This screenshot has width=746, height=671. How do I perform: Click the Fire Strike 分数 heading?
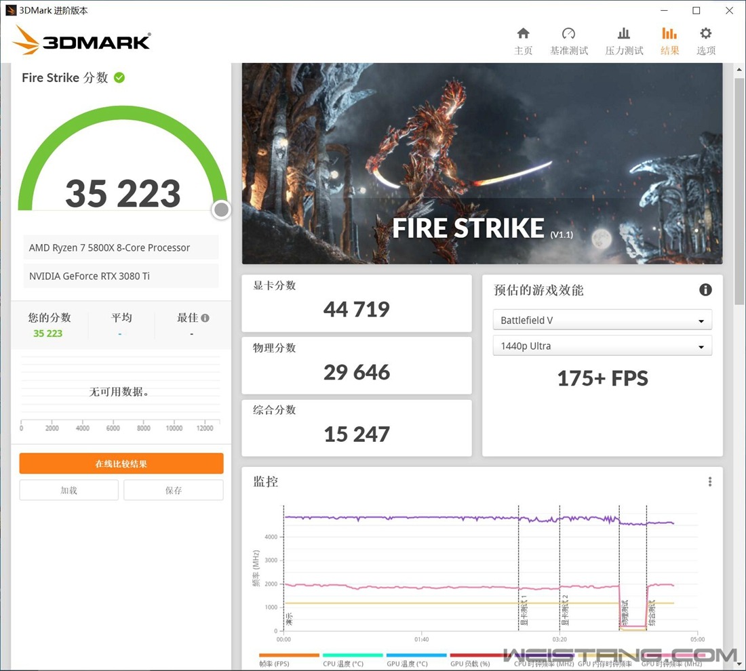(x=65, y=77)
